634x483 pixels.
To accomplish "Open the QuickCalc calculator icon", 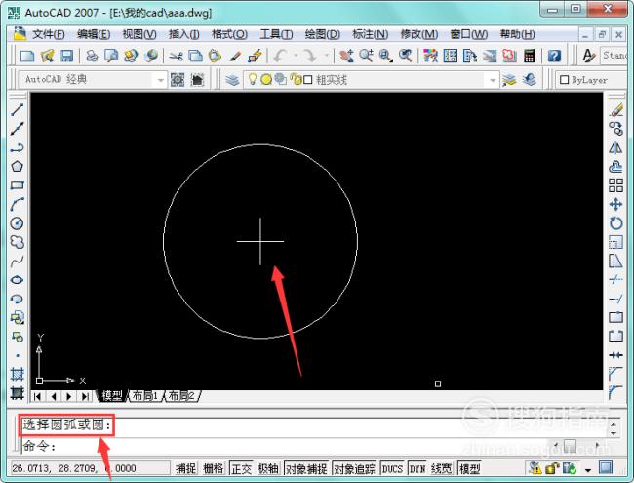I will (530, 56).
